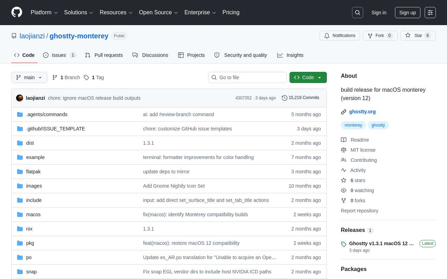Expand the Enterprise menu
This screenshot has width=447, height=279.
click(x=200, y=13)
